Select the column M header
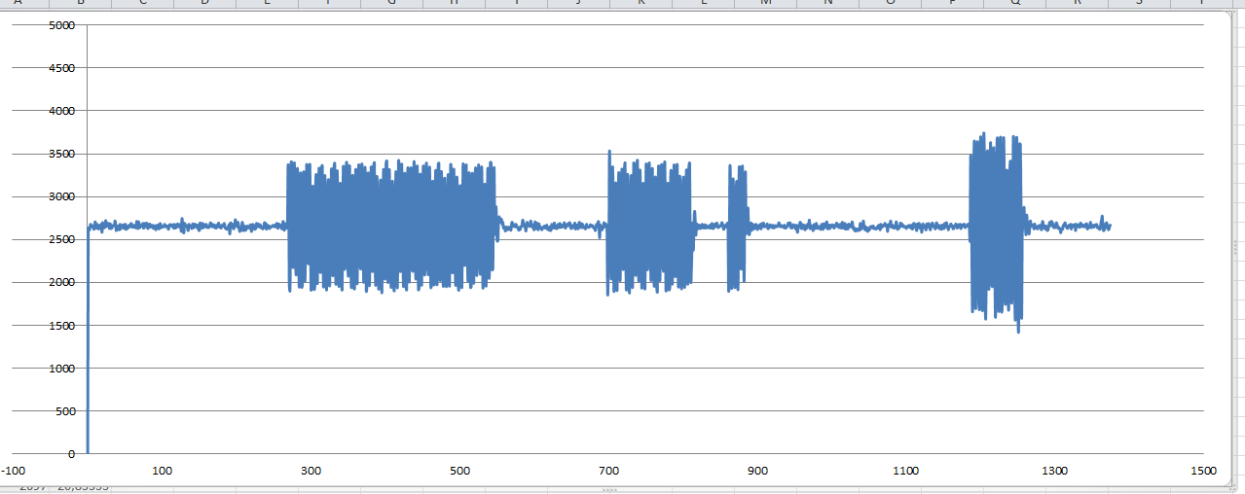The width and height of the screenshot is (1245, 494). point(766,3)
